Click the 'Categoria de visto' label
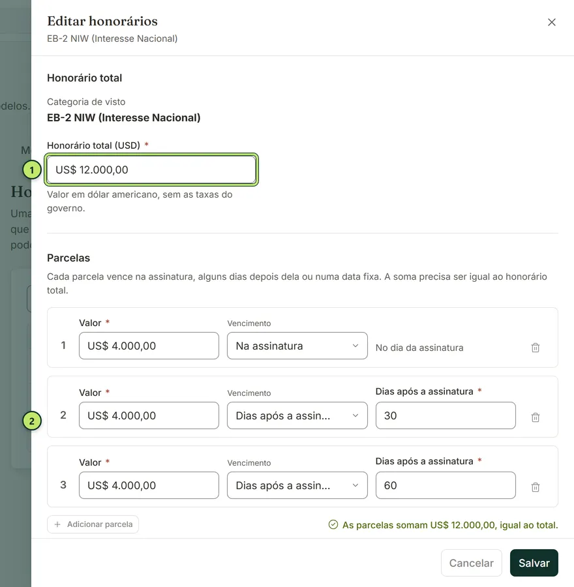 point(86,102)
